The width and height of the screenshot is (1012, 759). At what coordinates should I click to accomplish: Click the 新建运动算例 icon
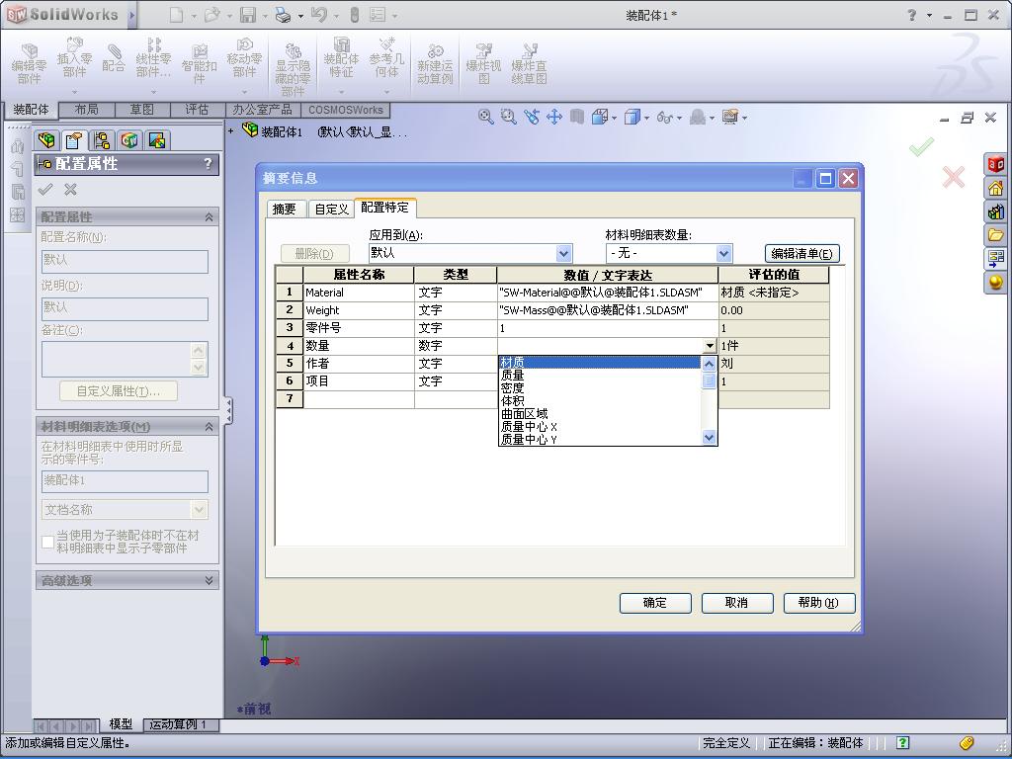pos(435,63)
